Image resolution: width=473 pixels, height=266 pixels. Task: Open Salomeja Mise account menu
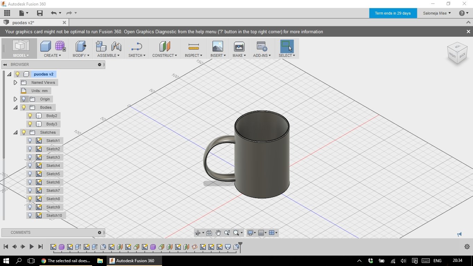point(437,13)
